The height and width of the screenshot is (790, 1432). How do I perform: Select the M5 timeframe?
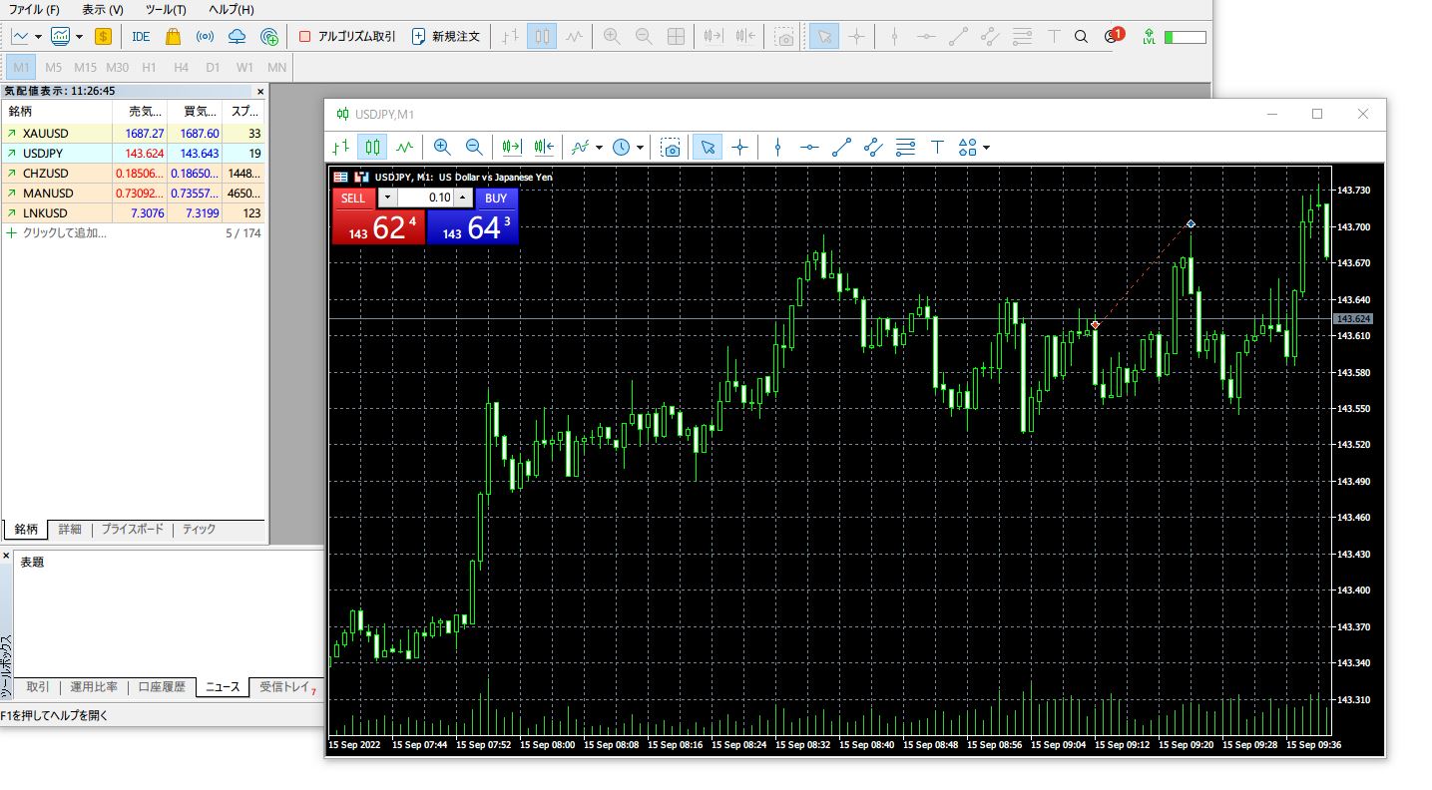pyautogui.click(x=53, y=68)
